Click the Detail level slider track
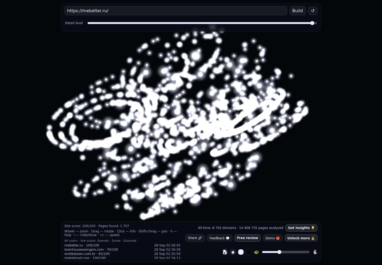This screenshot has width=382, height=265. [x=202, y=23]
